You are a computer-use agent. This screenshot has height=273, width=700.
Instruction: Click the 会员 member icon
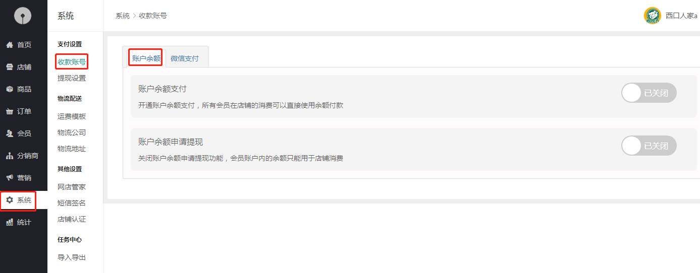point(10,133)
